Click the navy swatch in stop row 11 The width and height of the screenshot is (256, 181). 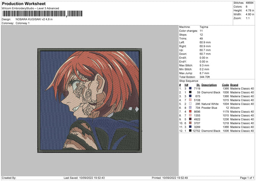[190, 127]
